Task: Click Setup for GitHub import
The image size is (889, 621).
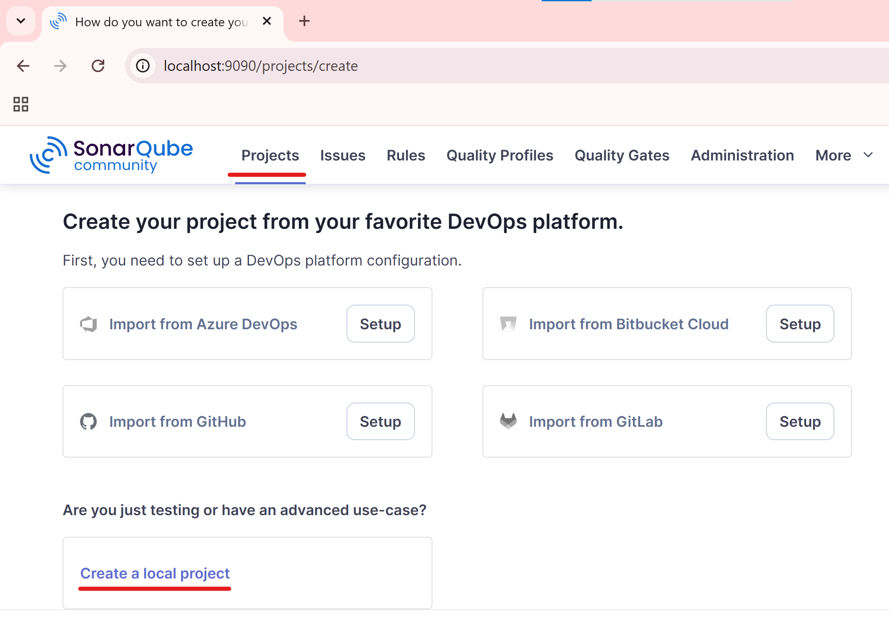Action: (x=381, y=421)
